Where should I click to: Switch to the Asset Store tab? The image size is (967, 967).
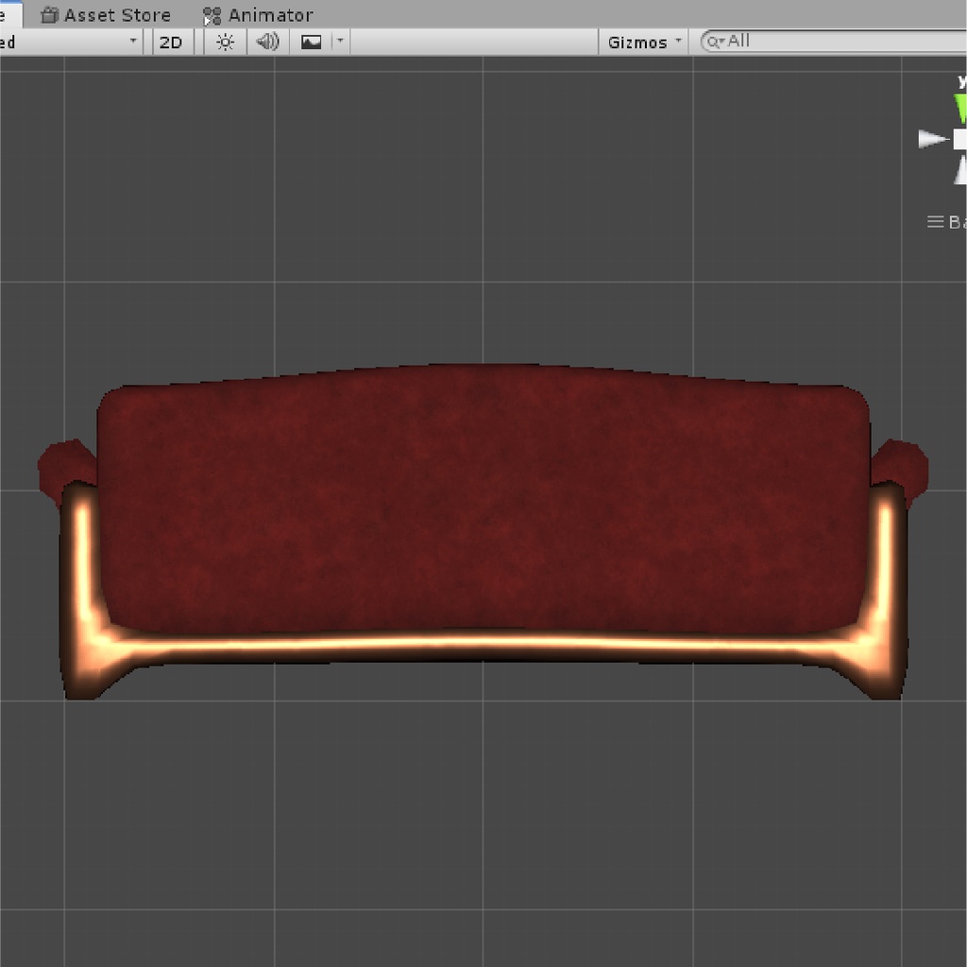coord(106,14)
